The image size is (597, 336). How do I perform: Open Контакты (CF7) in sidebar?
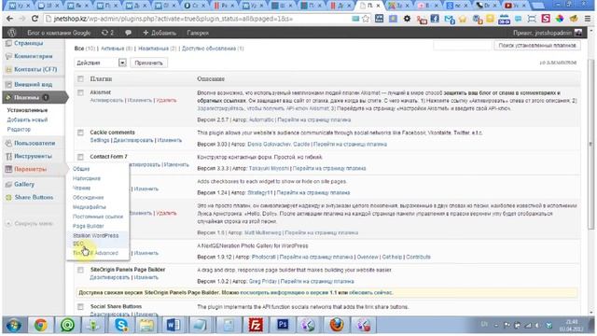(x=35, y=69)
